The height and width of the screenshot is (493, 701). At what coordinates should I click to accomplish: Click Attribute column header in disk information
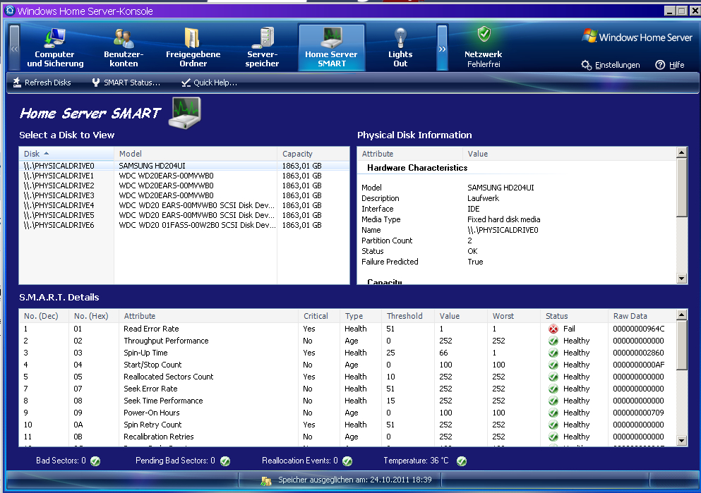410,154
